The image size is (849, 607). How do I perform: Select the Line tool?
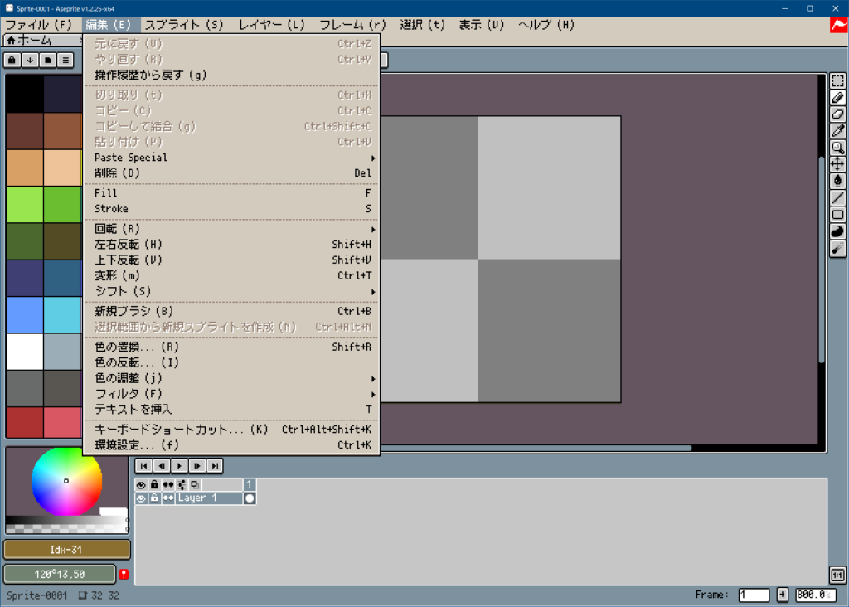(x=837, y=197)
